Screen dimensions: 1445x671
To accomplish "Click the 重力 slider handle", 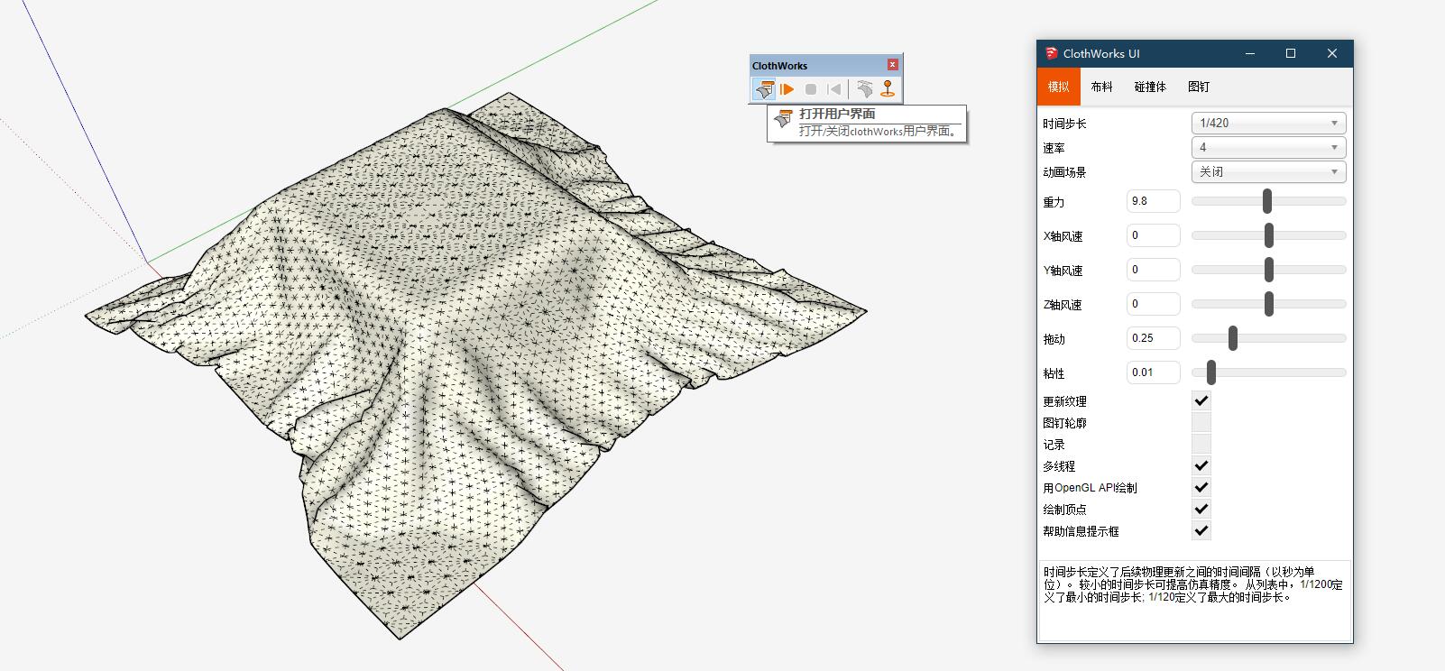I will (x=1267, y=201).
